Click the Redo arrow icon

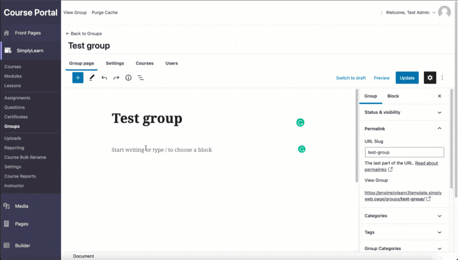tap(116, 78)
